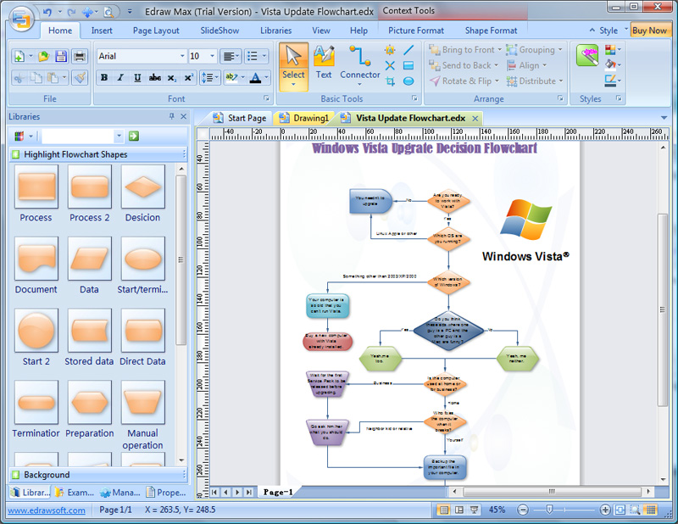Select the Connector tool

click(x=359, y=64)
